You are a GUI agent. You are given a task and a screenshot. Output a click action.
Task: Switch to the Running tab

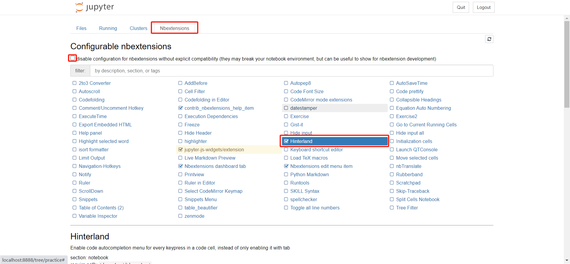coord(108,28)
